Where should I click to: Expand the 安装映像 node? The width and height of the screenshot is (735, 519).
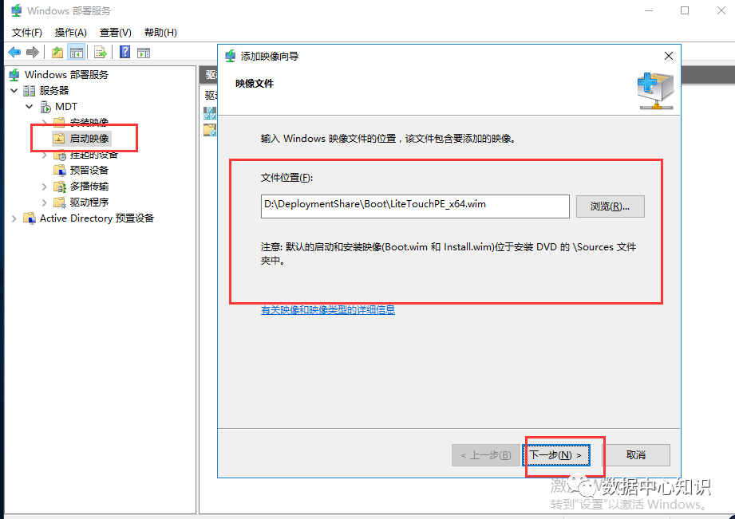(x=44, y=122)
